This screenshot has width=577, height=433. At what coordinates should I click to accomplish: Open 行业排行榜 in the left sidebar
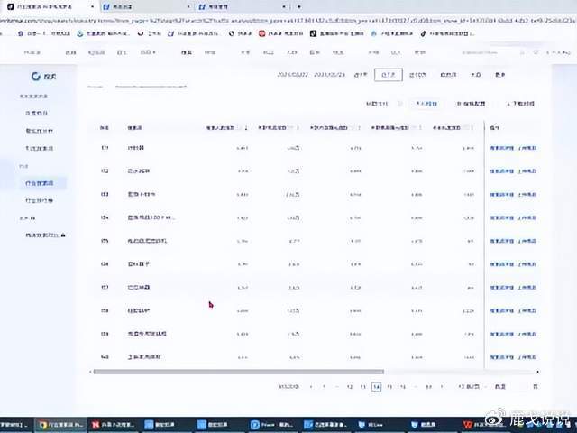(40, 200)
